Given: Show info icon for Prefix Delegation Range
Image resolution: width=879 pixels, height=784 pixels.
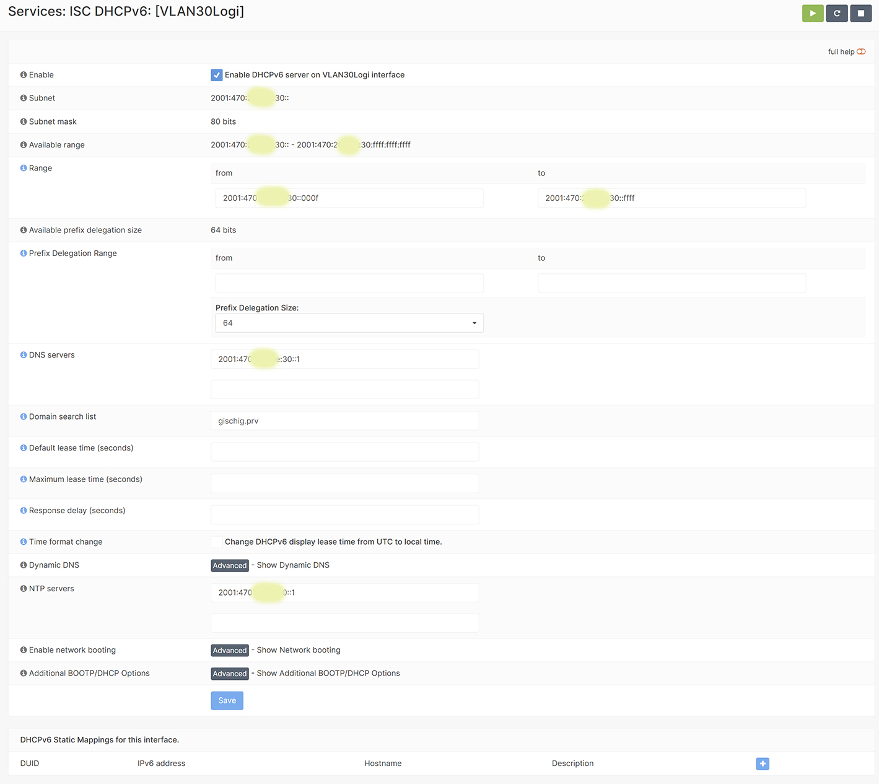Looking at the screenshot, I should pyautogui.click(x=24, y=253).
